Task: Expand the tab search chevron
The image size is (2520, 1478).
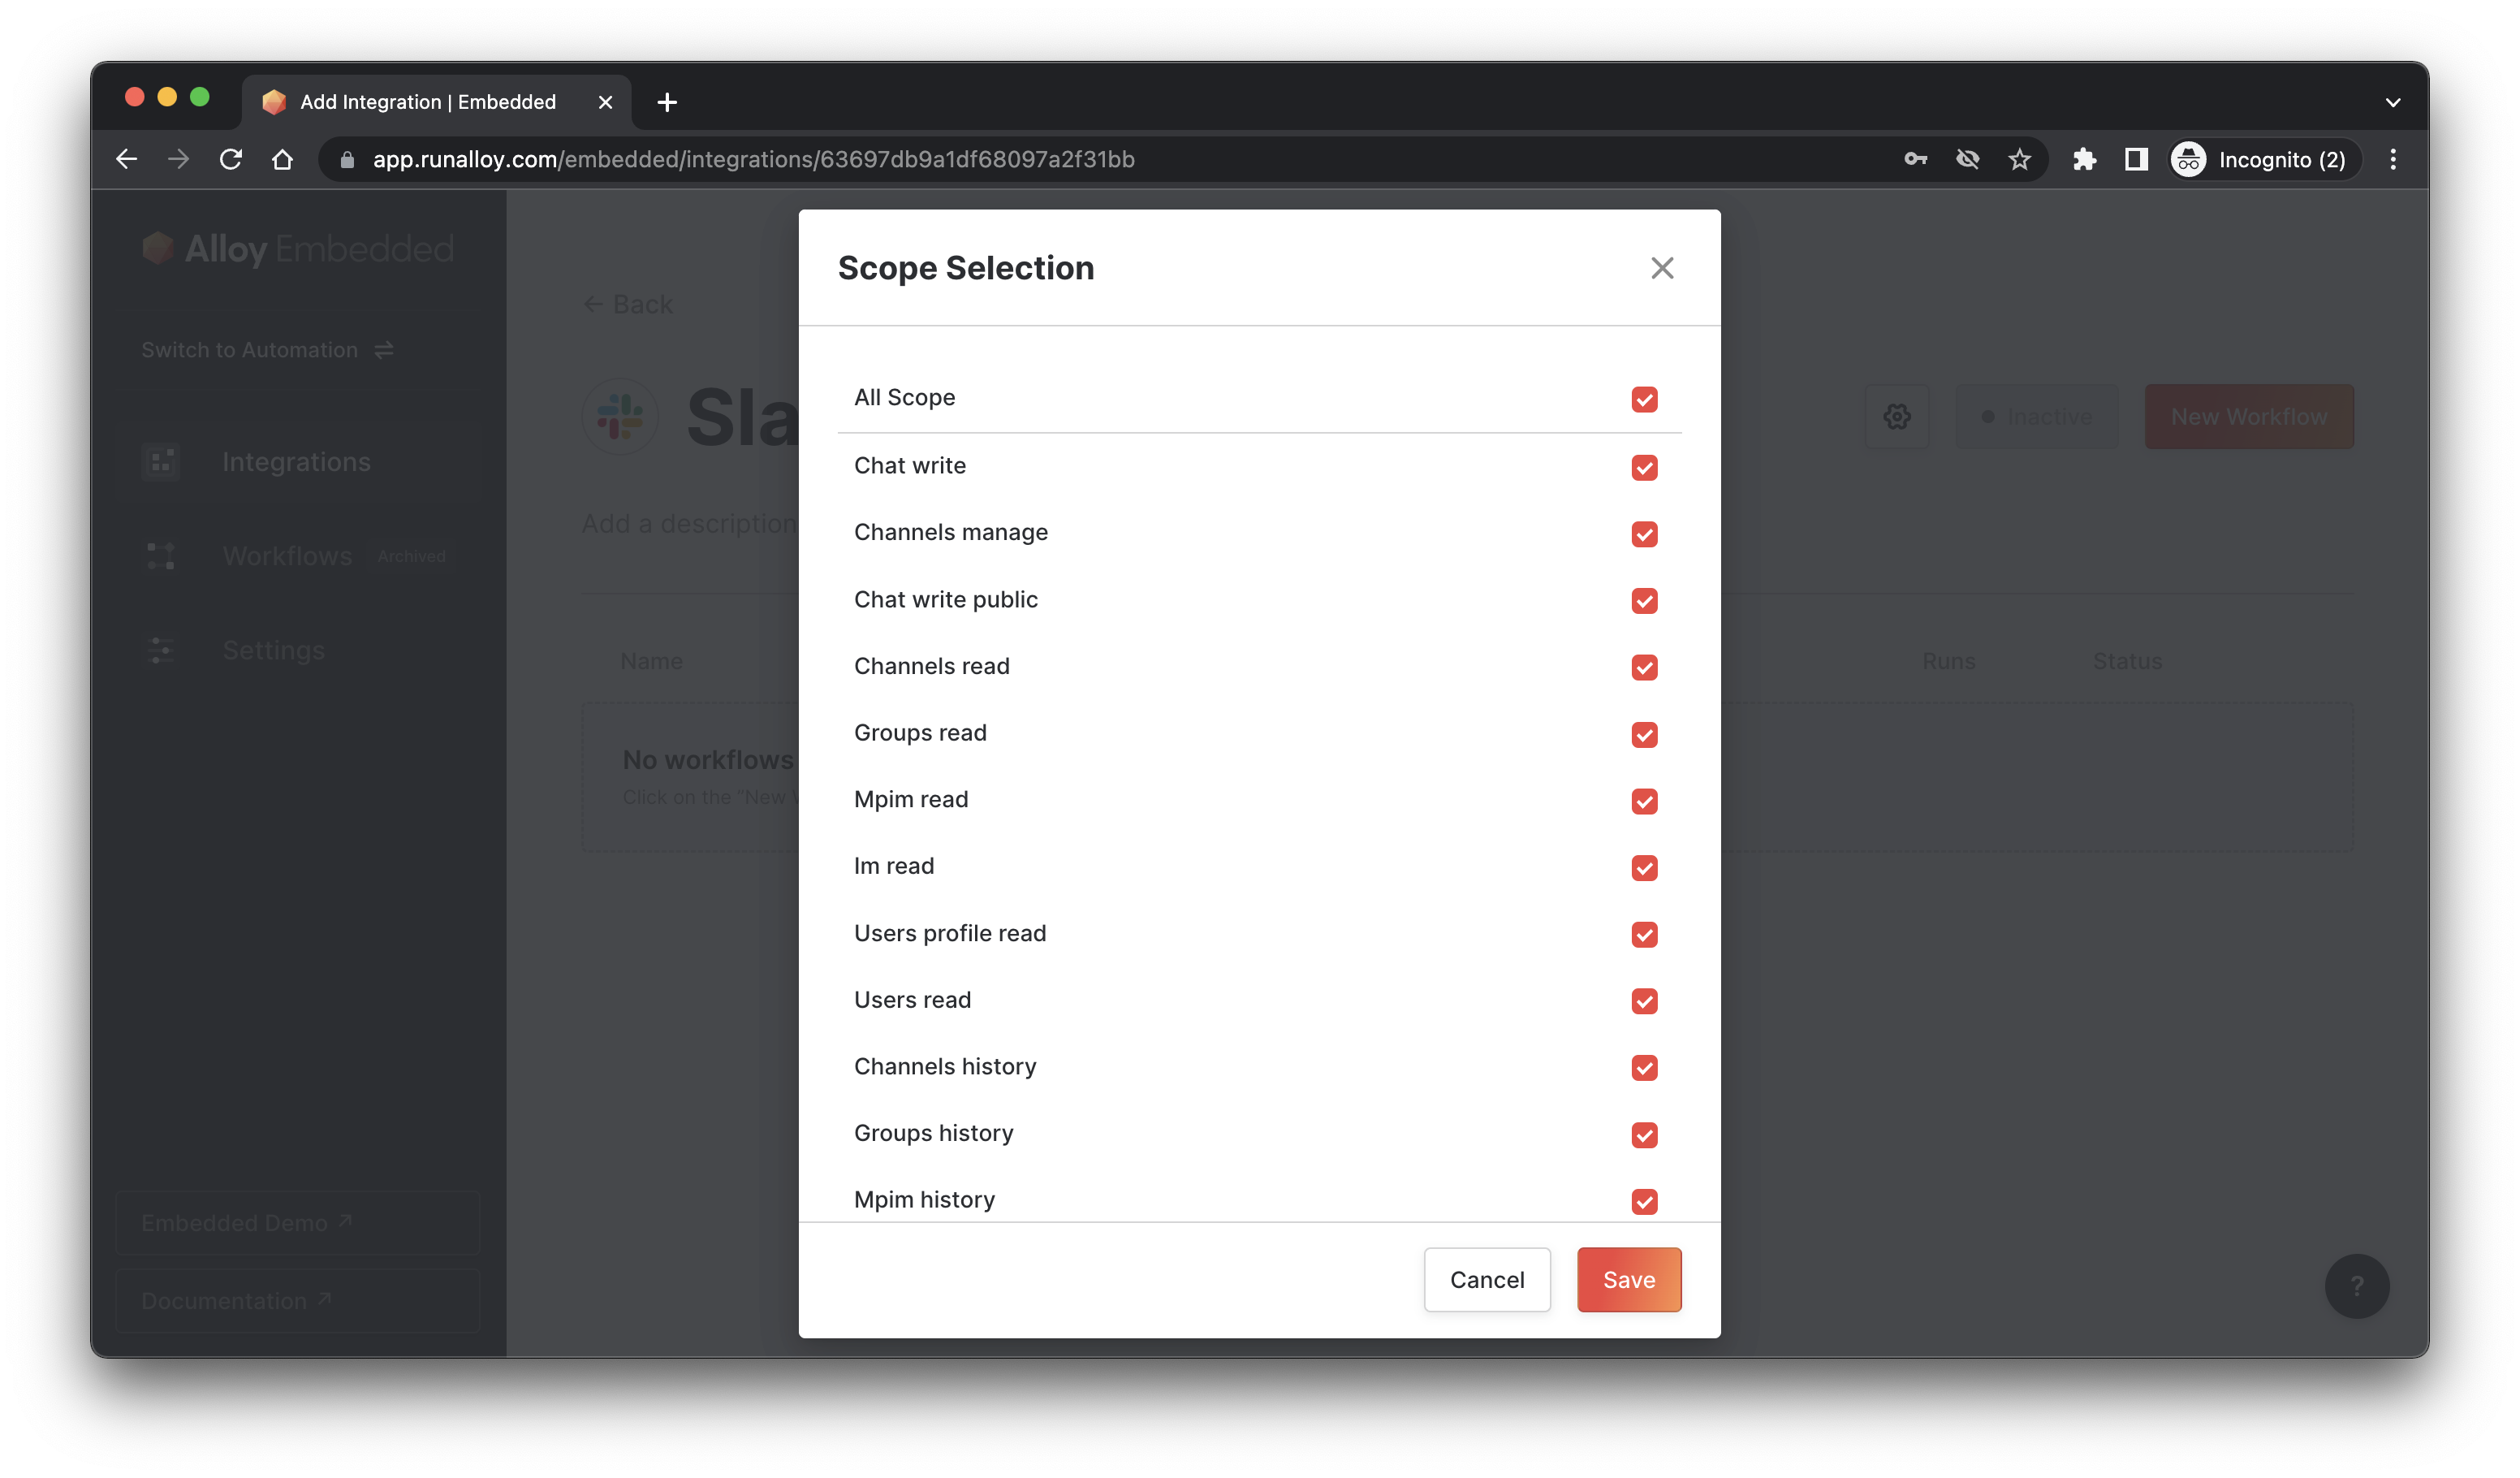Action: coord(2393,102)
